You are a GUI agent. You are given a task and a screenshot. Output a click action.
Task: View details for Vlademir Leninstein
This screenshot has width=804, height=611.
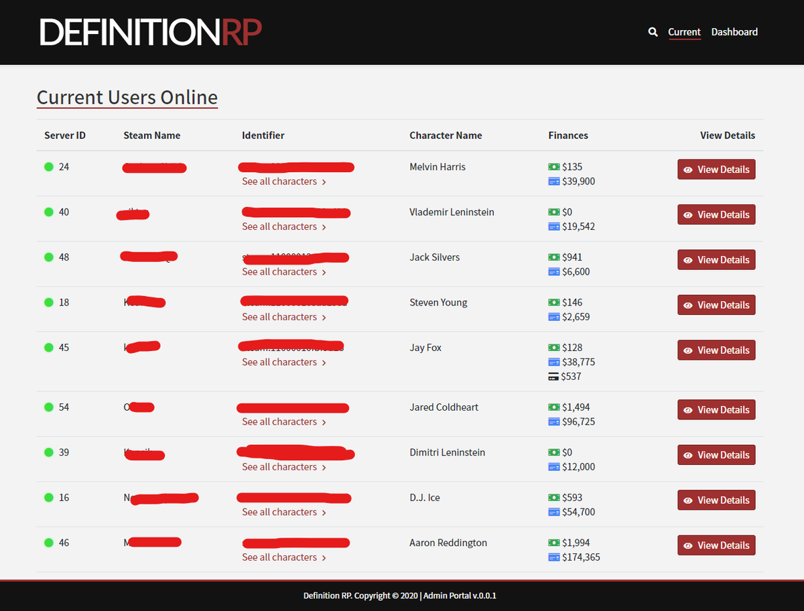pyautogui.click(x=716, y=214)
